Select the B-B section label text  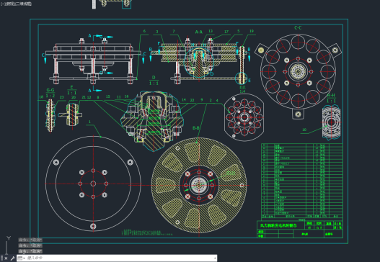click(x=196, y=127)
